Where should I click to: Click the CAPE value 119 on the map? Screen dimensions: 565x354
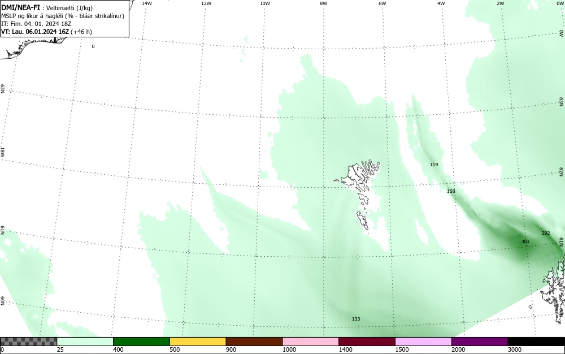click(x=434, y=165)
